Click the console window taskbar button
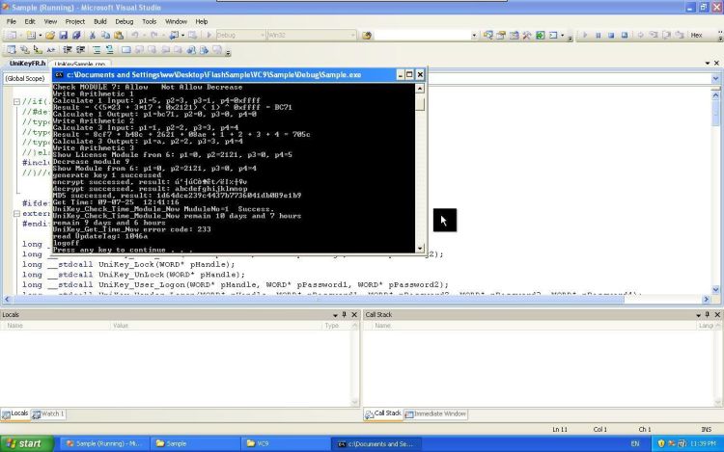Screen dimensions: 724x452 click(x=376, y=443)
